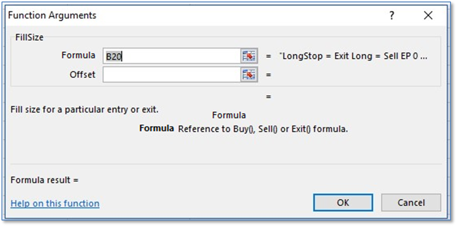The height and width of the screenshot is (226, 457).
Task: Click the Formula label left of input
Action: (78, 55)
